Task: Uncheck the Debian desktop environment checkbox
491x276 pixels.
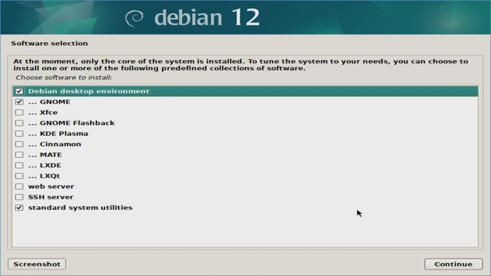Action: point(19,91)
